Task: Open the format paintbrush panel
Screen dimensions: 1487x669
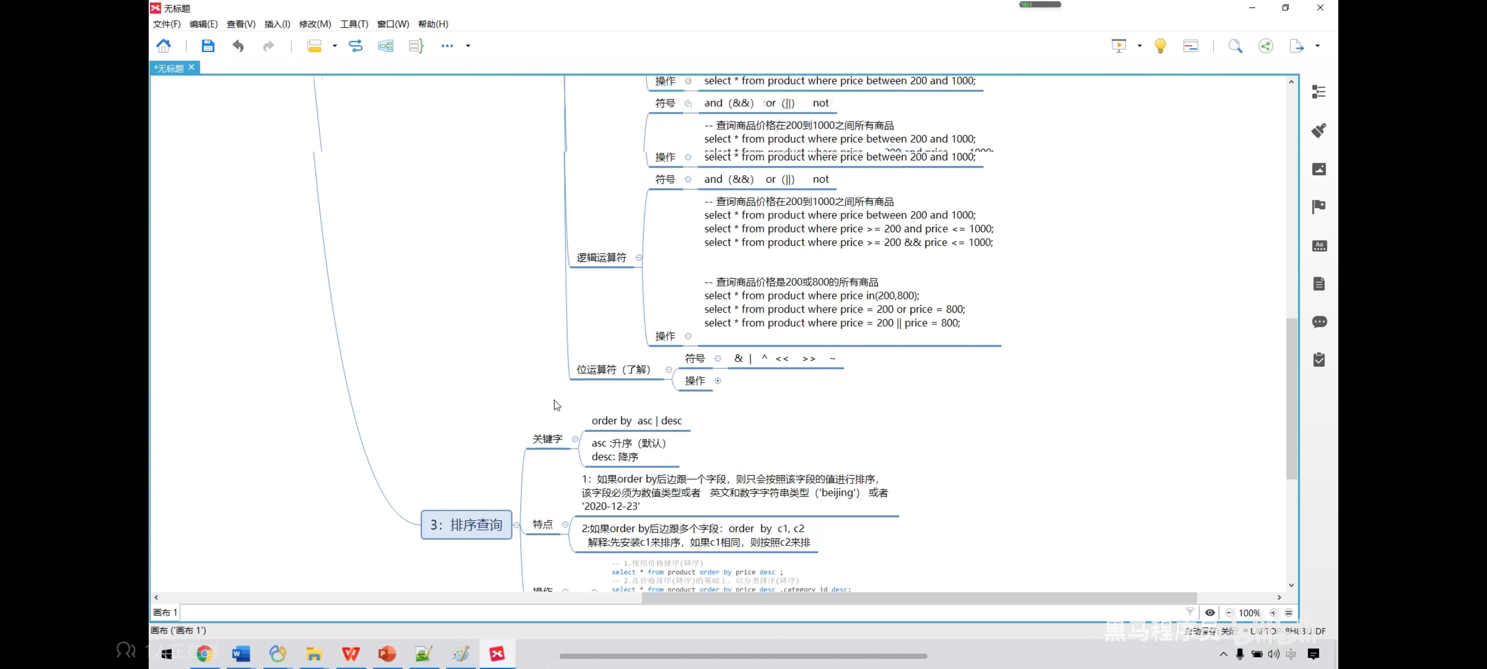Action: coord(1319,131)
